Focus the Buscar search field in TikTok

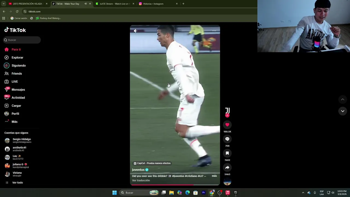click(22, 40)
